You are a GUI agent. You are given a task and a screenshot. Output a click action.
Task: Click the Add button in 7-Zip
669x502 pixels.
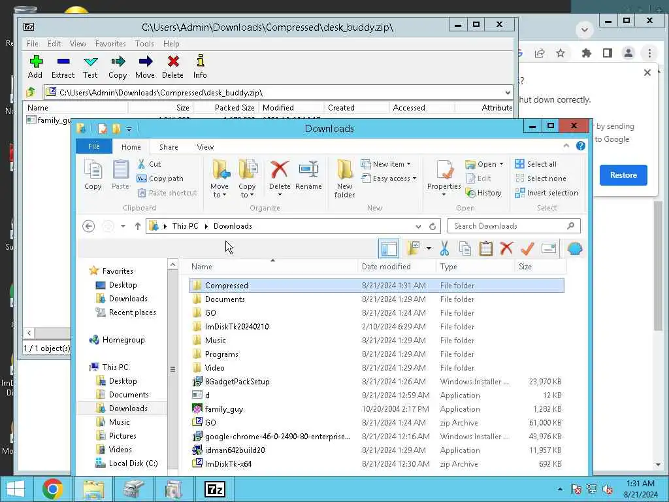click(35, 67)
